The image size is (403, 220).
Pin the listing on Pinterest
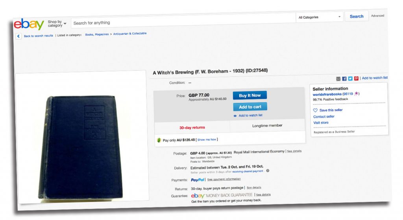pos(356,78)
